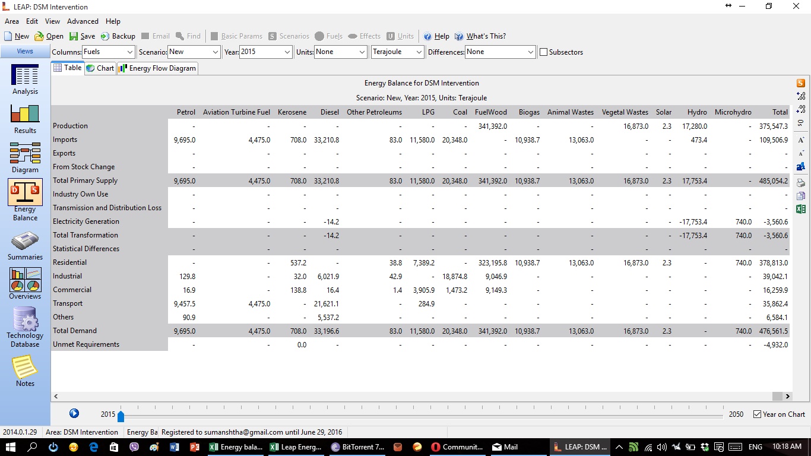Viewport: 811px width, 456px height.
Task: Open the Technology Database view
Action: (x=25, y=327)
